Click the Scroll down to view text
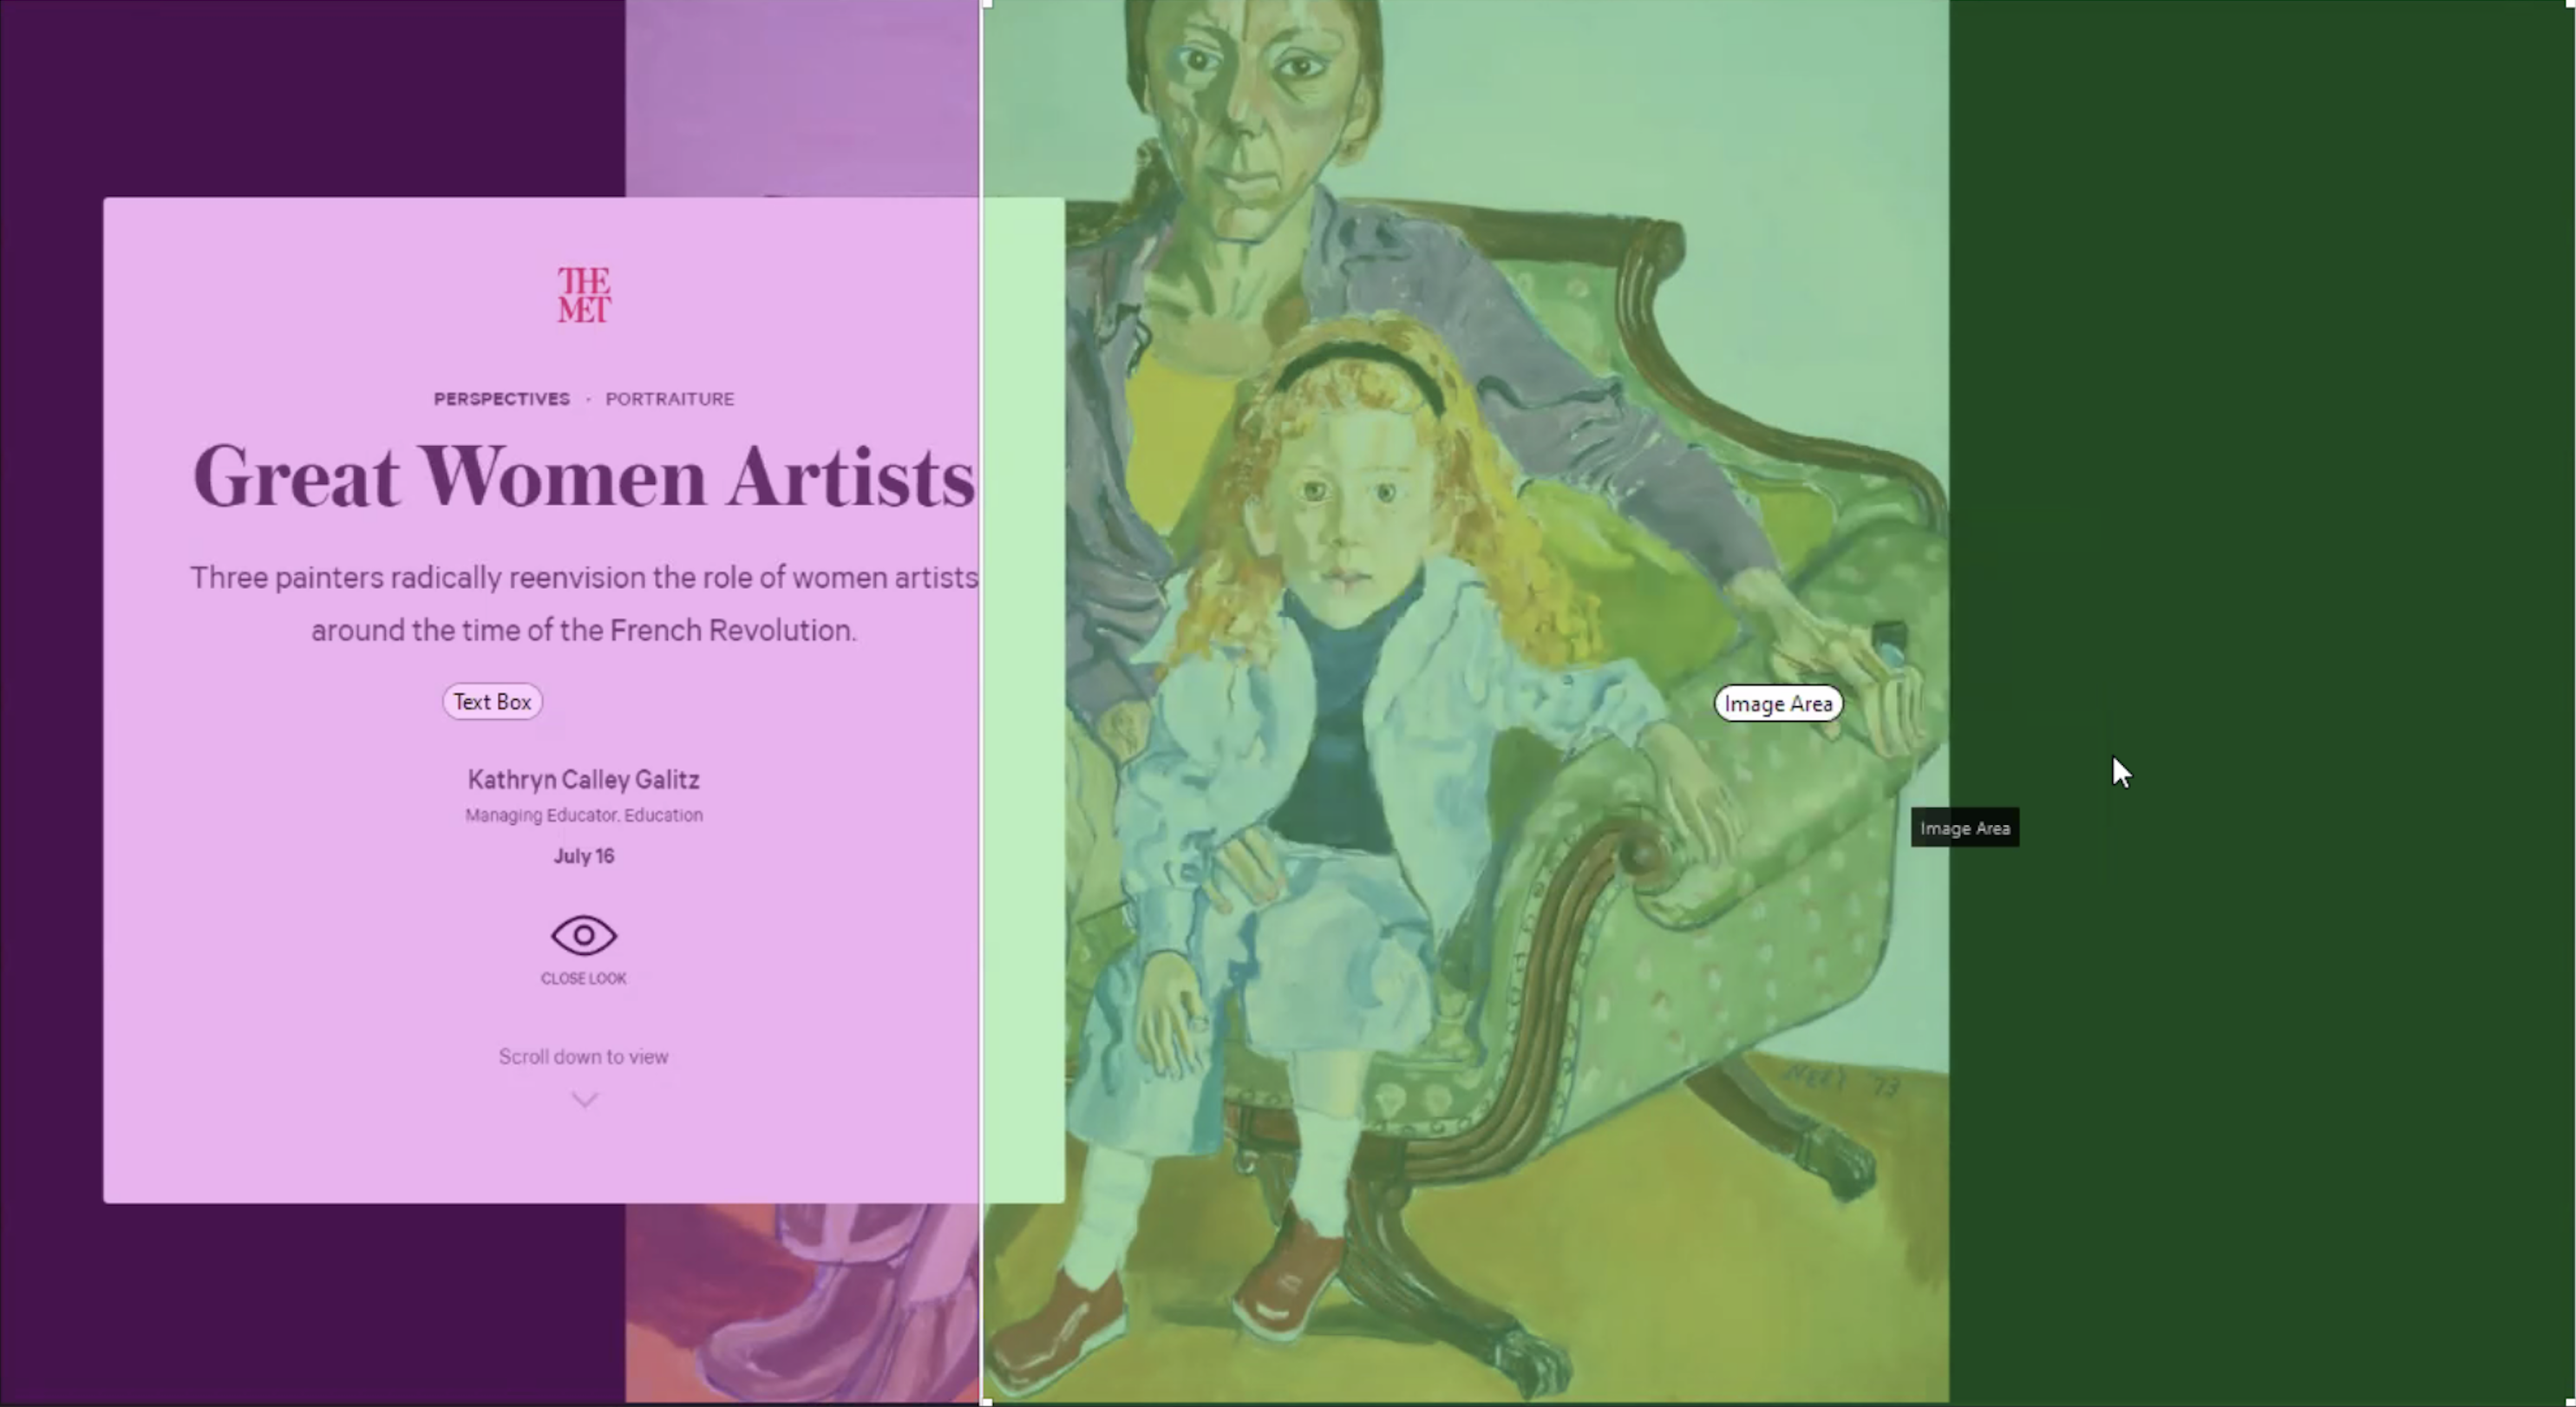2576x1407 pixels. (584, 1057)
